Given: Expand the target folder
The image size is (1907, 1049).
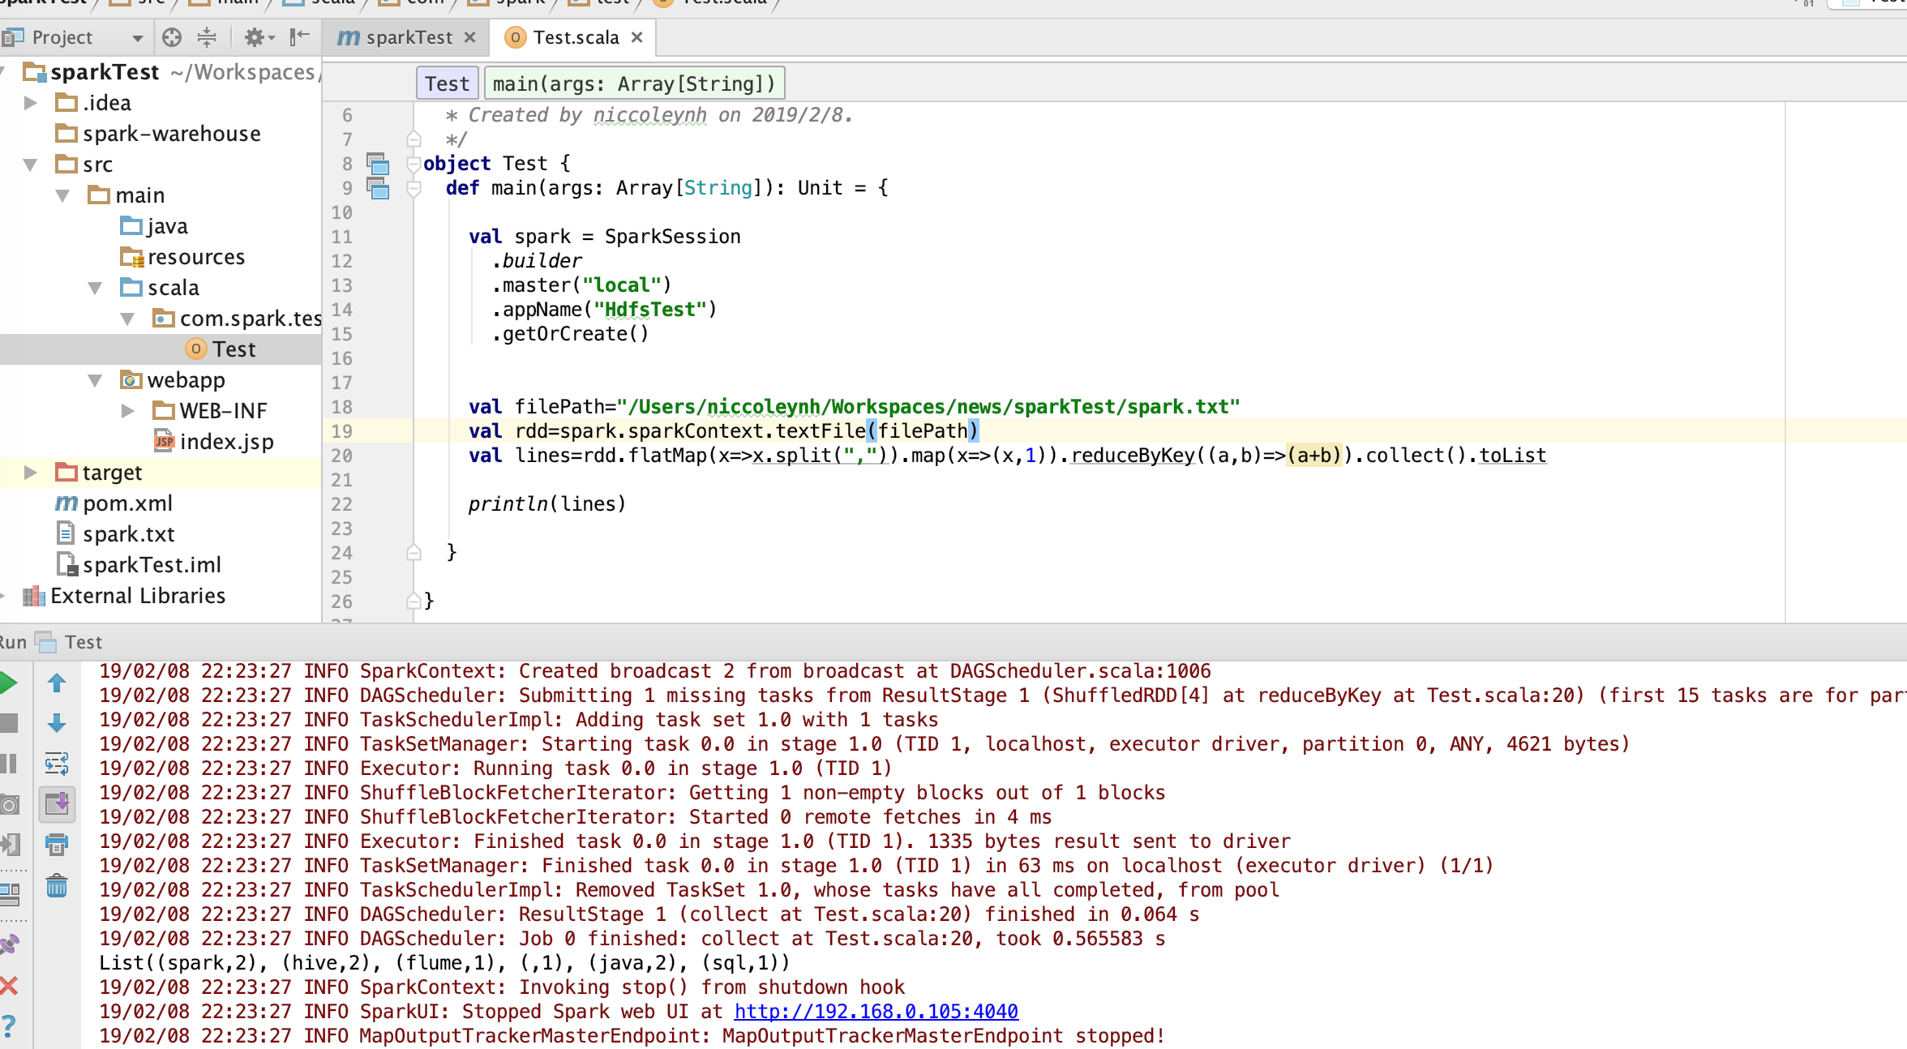Looking at the screenshot, I should tap(31, 473).
